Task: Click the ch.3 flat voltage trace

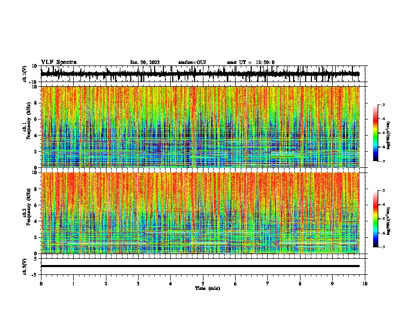Action: (200, 266)
